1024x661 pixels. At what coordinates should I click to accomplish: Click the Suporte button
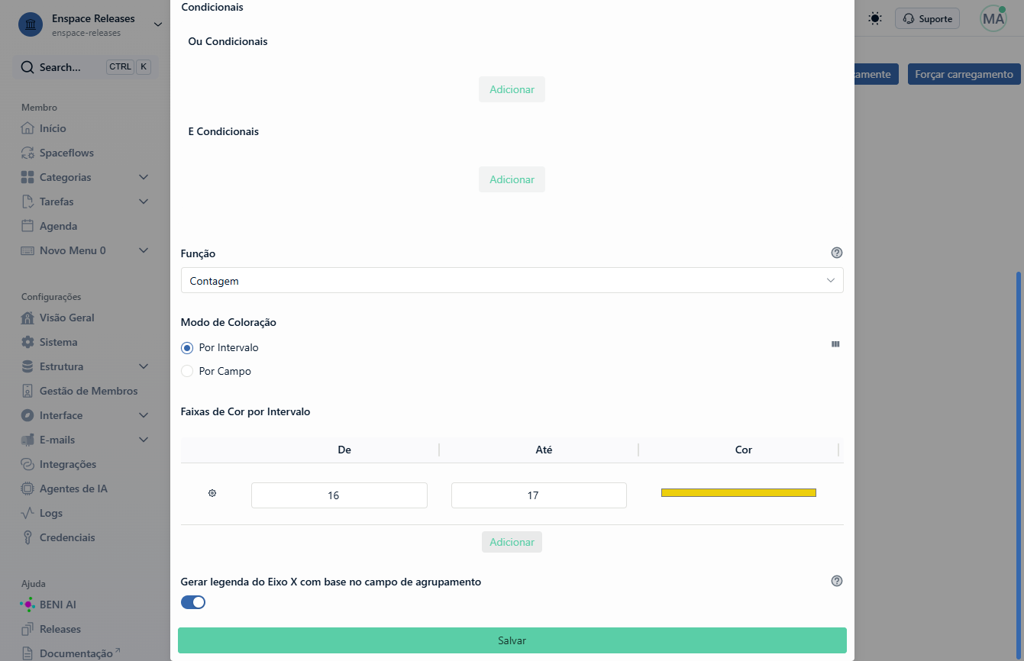point(927,19)
